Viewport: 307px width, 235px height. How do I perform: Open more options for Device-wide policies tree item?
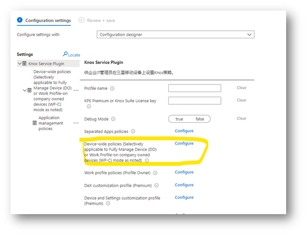(x=76, y=90)
